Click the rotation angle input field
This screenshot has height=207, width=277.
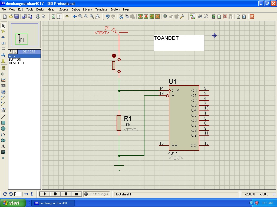[x=18, y=194]
